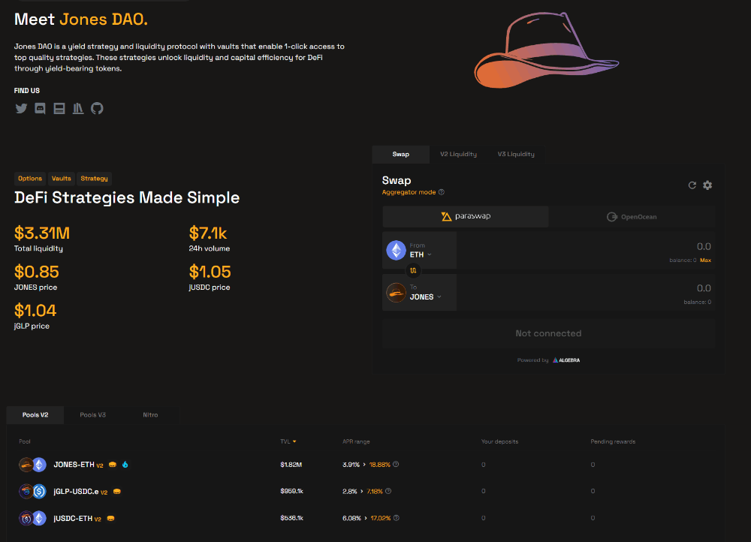
Task: Click the 18.88% APR value
Action: pos(380,465)
